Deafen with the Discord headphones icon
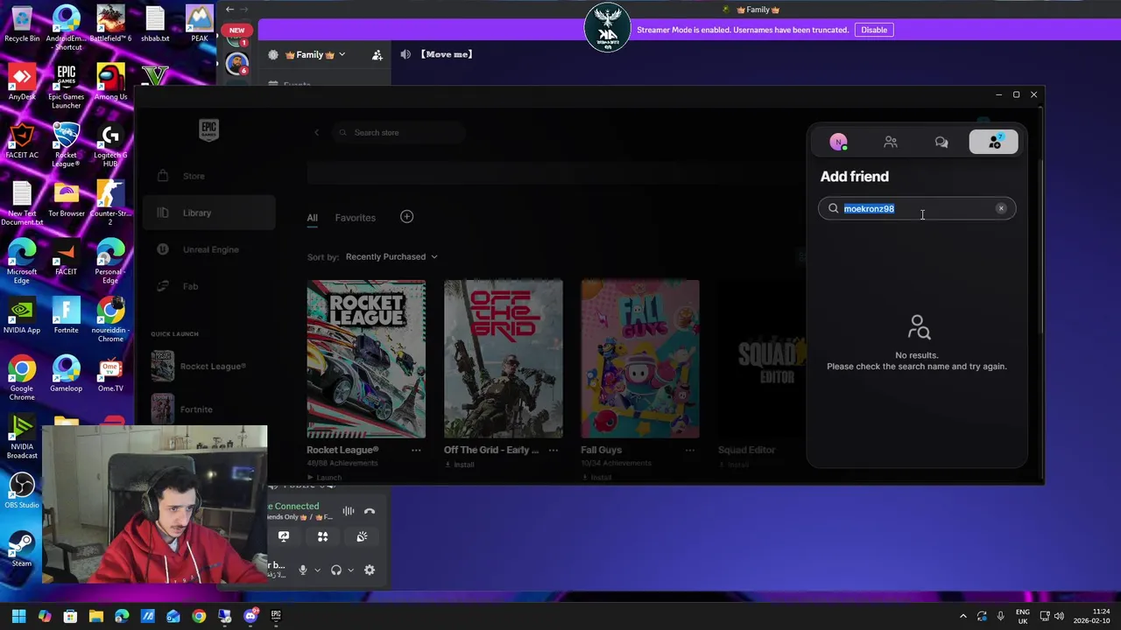The image size is (1121, 630). (x=336, y=570)
